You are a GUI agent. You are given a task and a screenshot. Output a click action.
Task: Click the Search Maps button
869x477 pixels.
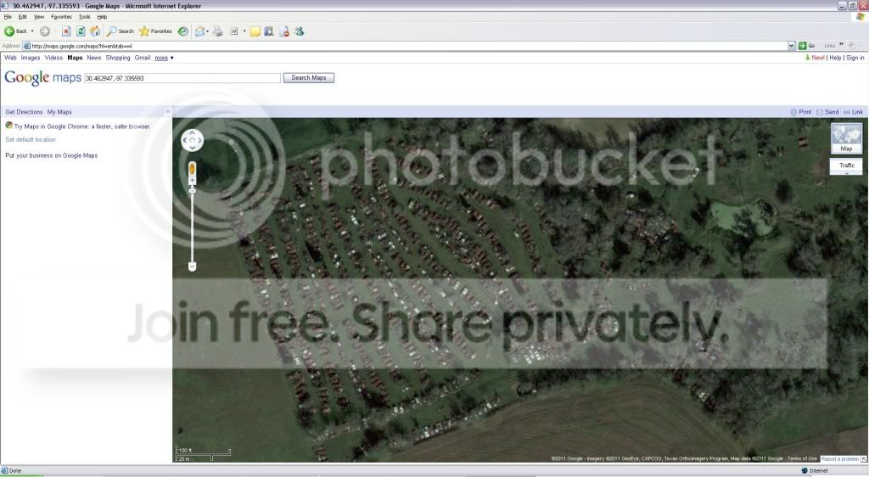pos(309,78)
